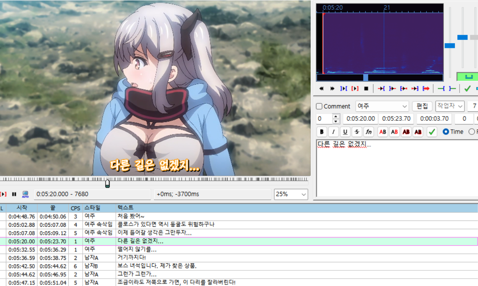Commit the subtitle text with the edit-box checkmark

tap(432, 132)
